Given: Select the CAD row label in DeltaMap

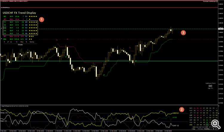Looking at the screenshot, I should [x=191, y=122].
